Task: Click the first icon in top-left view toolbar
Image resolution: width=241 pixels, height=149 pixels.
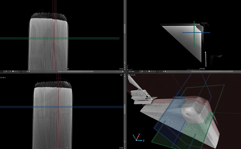Action: coord(6,71)
